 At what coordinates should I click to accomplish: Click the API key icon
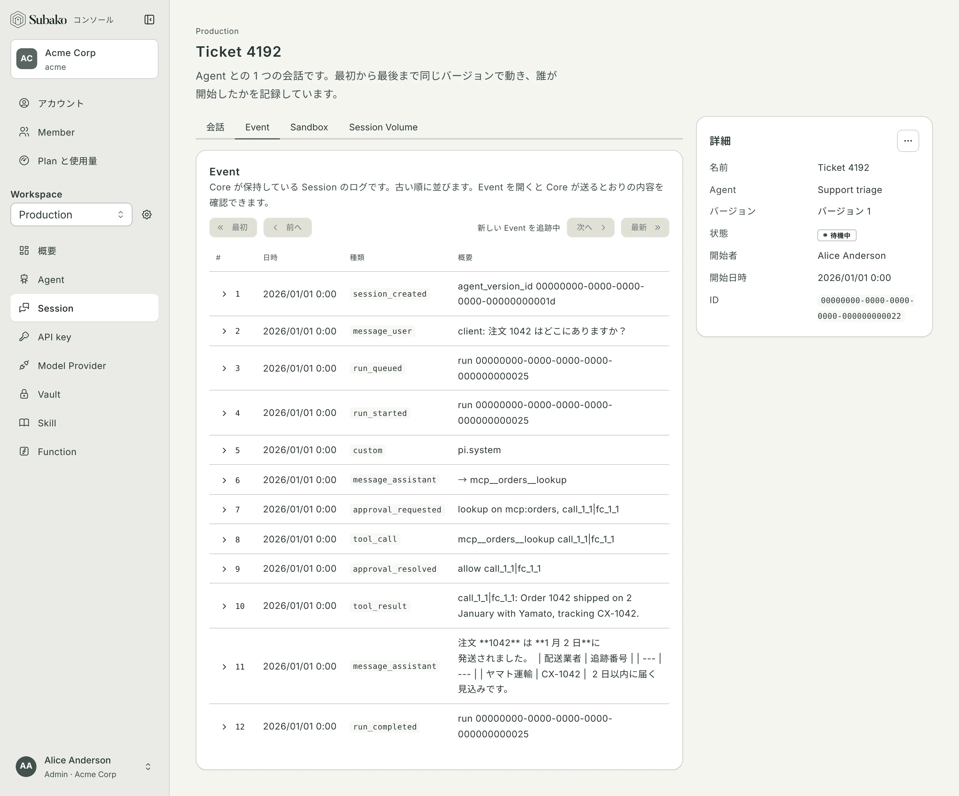[x=24, y=337]
